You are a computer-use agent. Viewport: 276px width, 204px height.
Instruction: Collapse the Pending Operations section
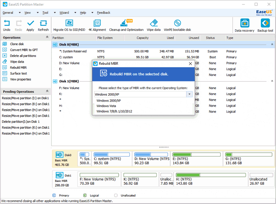[47, 91]
